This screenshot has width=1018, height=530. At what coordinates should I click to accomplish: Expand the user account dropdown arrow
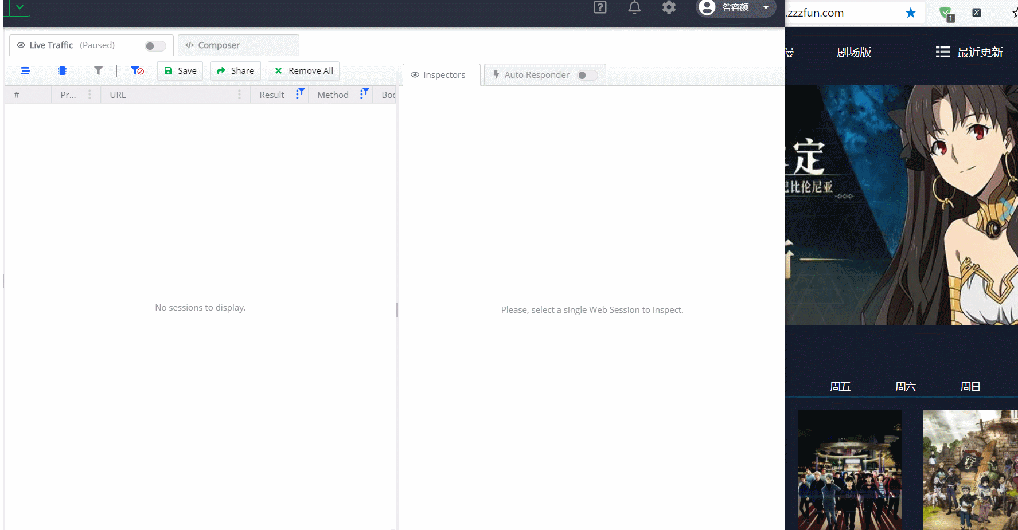(766, 7)
